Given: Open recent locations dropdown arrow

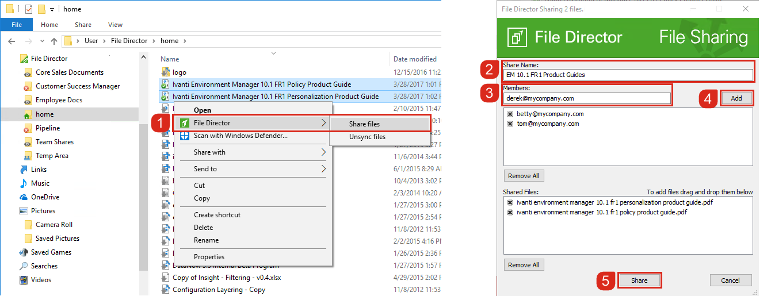Looking at the screenshot, I should coord(40,41).
